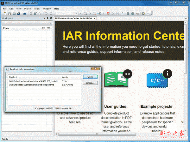This screenshot has width=190, height=142.
Task: Click the Product column header
Action: [x=35, y=77]
